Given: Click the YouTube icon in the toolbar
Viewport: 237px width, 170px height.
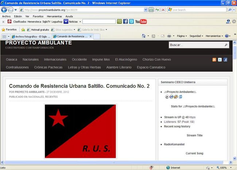Looking at the screenshot, I should (141, 22).
